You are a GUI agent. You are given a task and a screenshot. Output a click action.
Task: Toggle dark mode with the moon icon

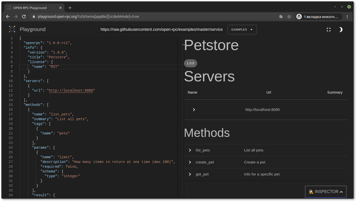pos(340,29)
